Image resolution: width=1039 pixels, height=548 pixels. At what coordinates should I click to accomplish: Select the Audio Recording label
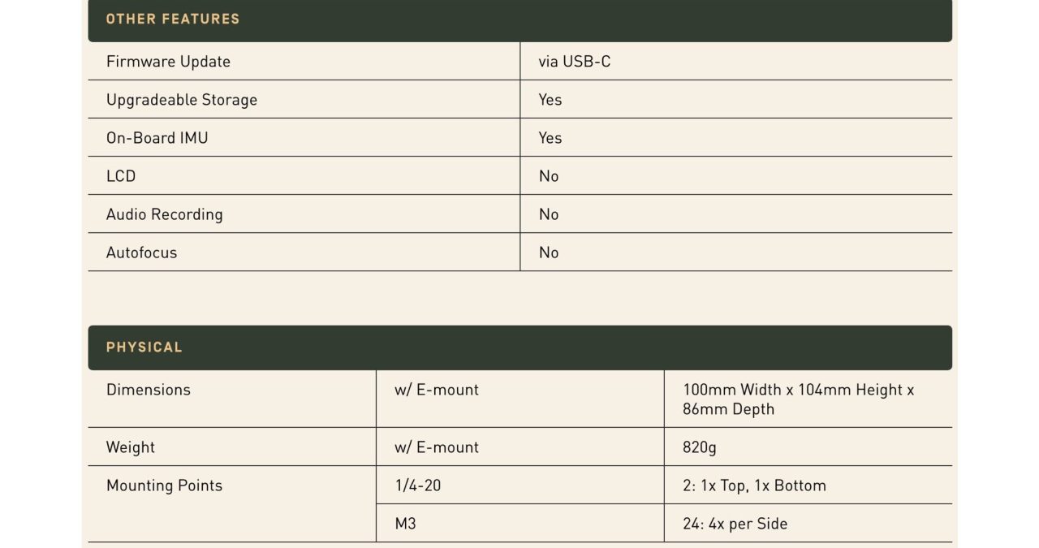point(165,214)
